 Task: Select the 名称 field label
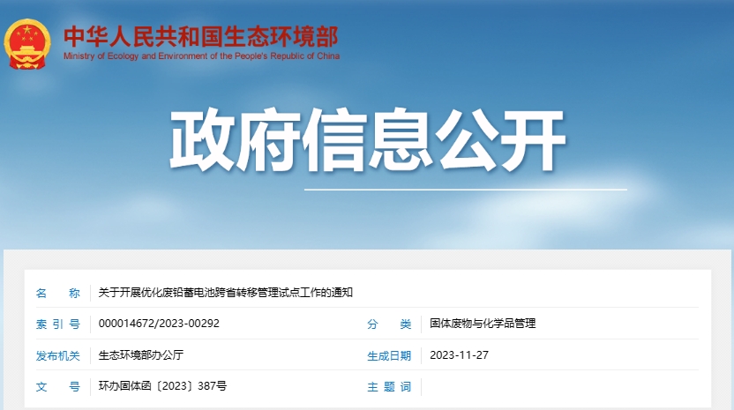[x=57, y=293]
